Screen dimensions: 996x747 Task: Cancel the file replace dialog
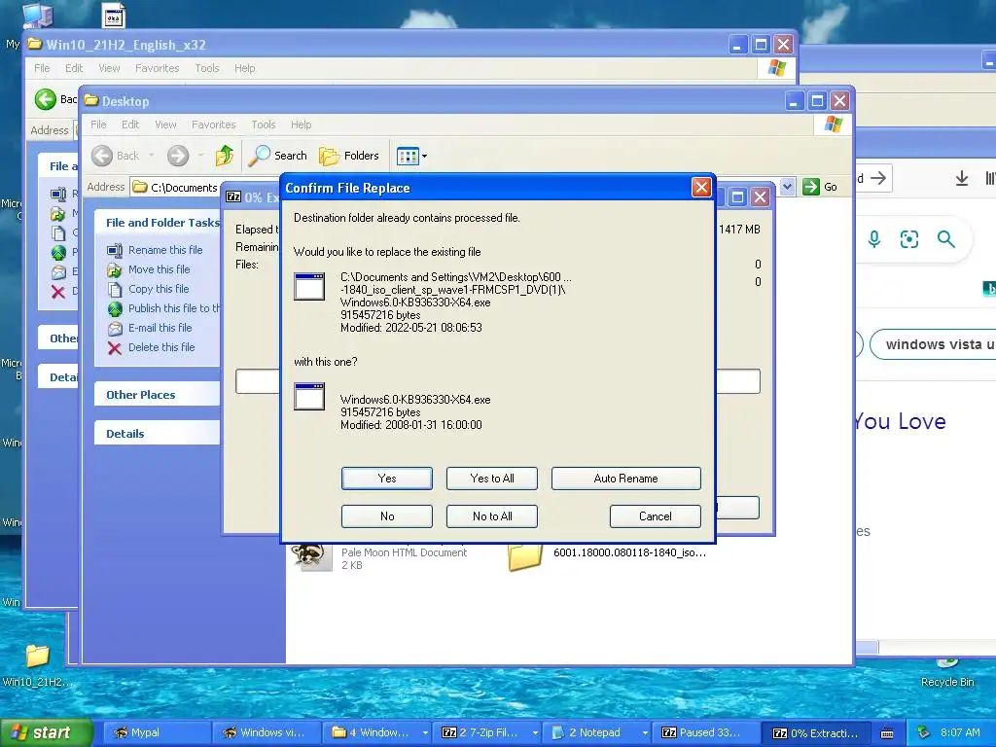click(x=655, y=516)
